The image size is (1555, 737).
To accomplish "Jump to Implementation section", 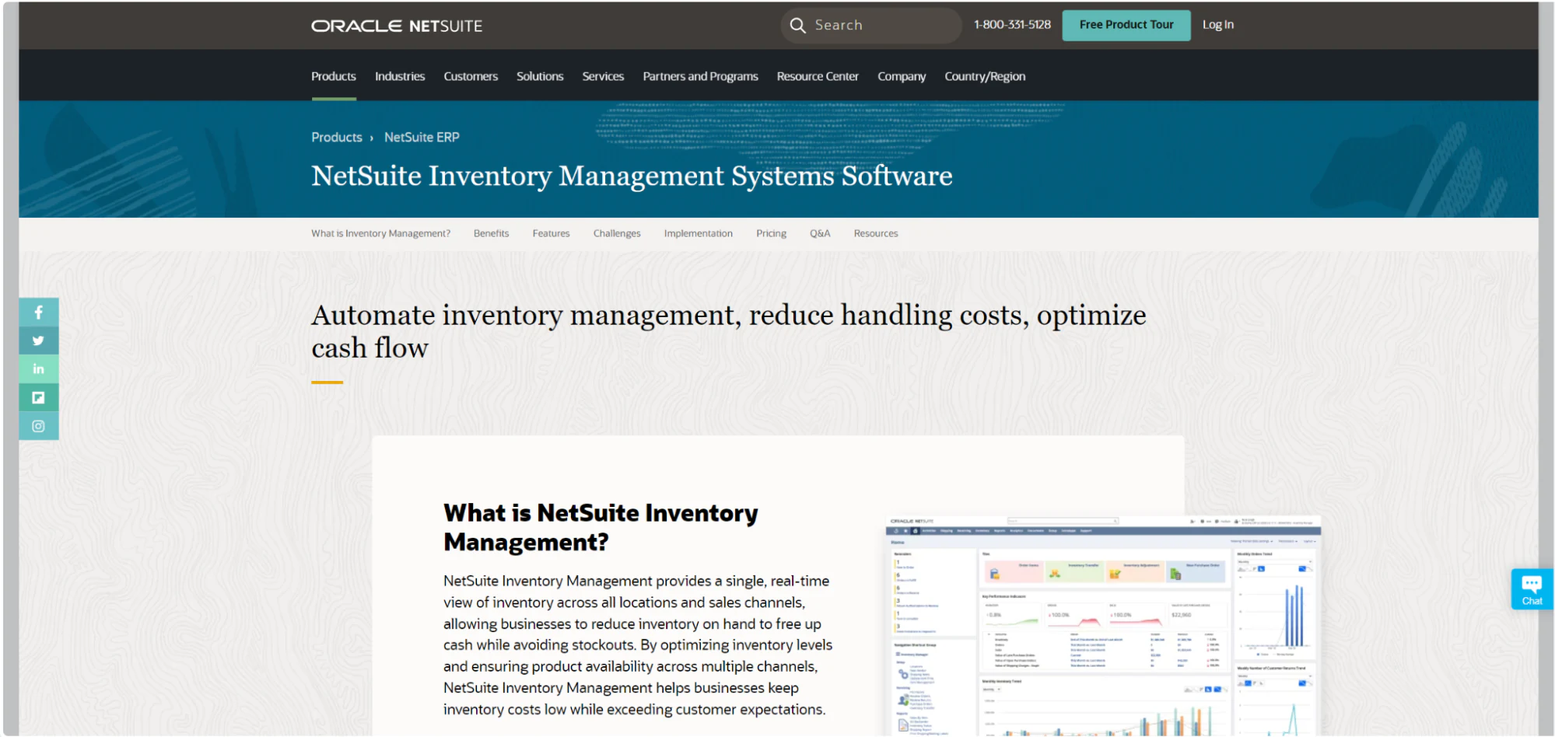I will (698, 233).
